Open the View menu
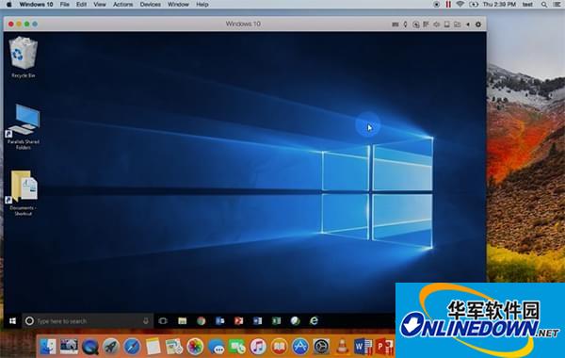Screen dimensions: 565x358 100,5
